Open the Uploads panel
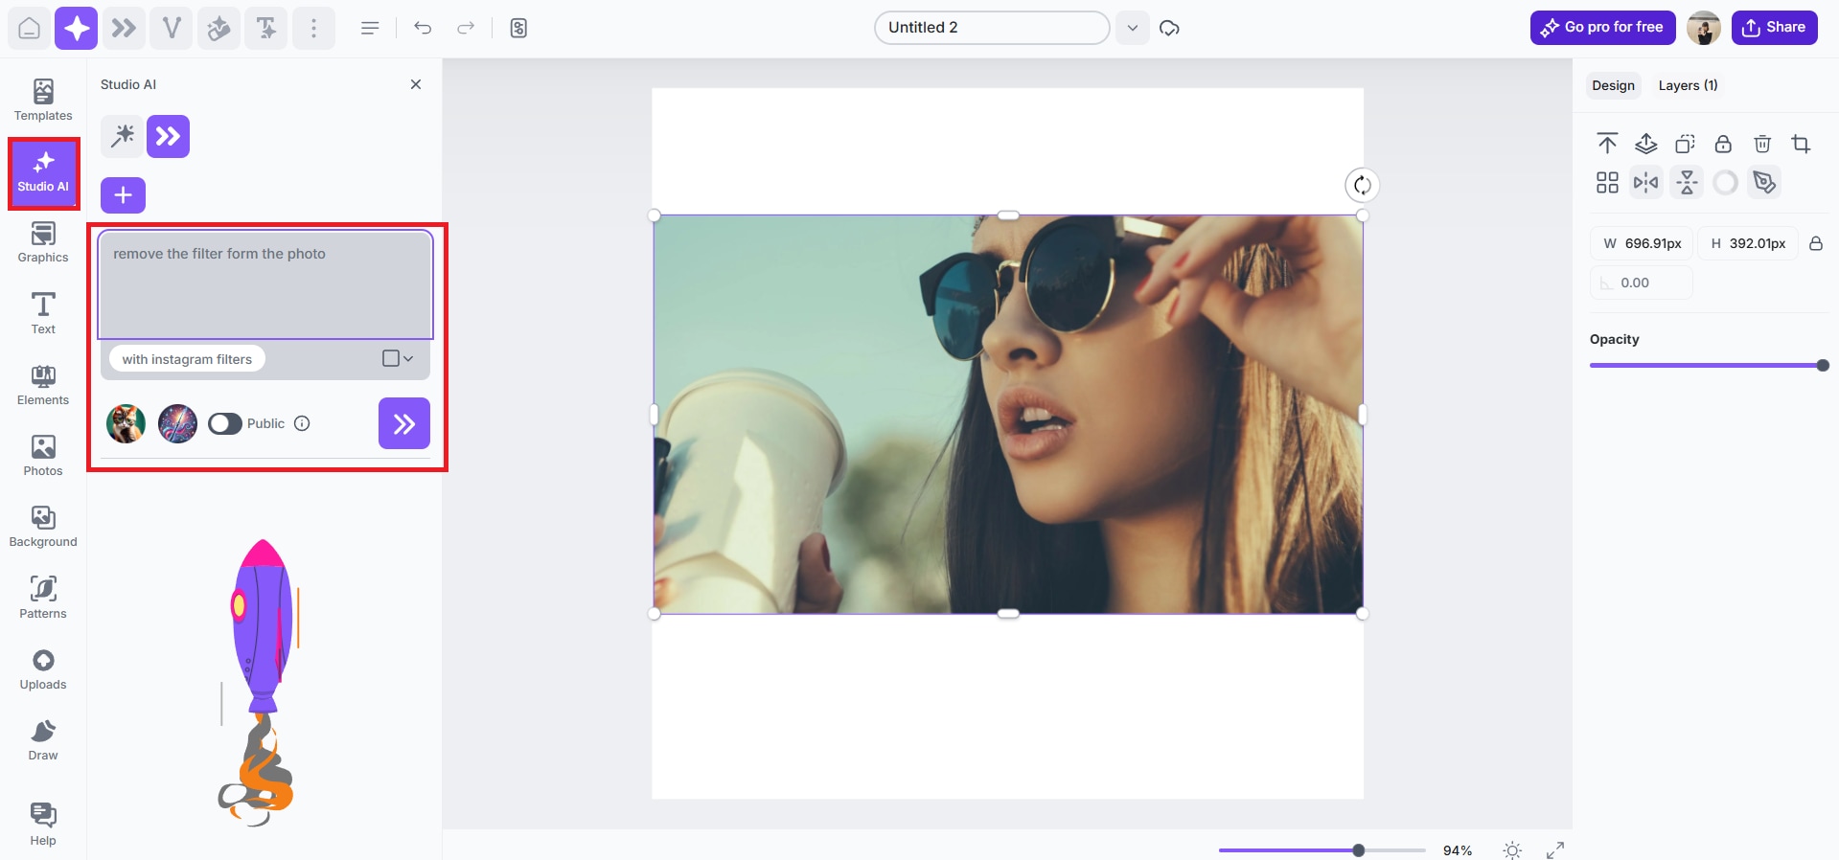The image size is (1839, 860). (x=43, y=669)
